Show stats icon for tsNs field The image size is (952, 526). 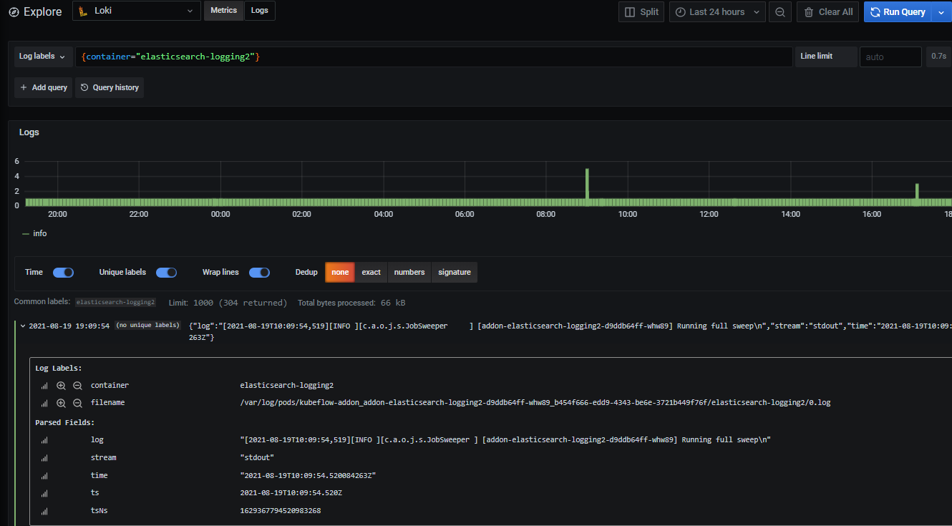click(44, 511)
